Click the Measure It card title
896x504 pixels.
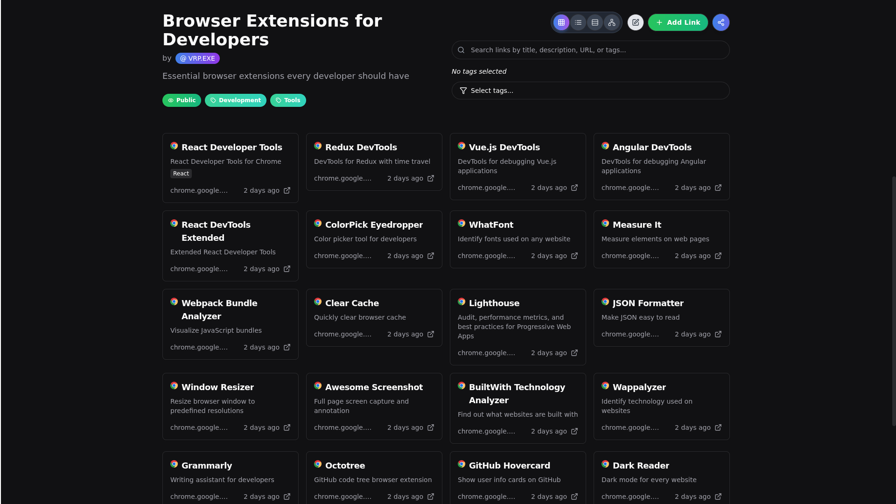pos(637,225)
